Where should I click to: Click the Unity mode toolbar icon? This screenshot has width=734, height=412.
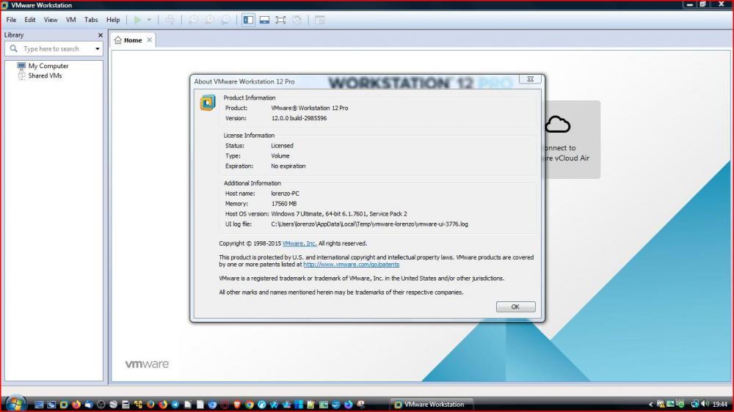pos(297,20)
